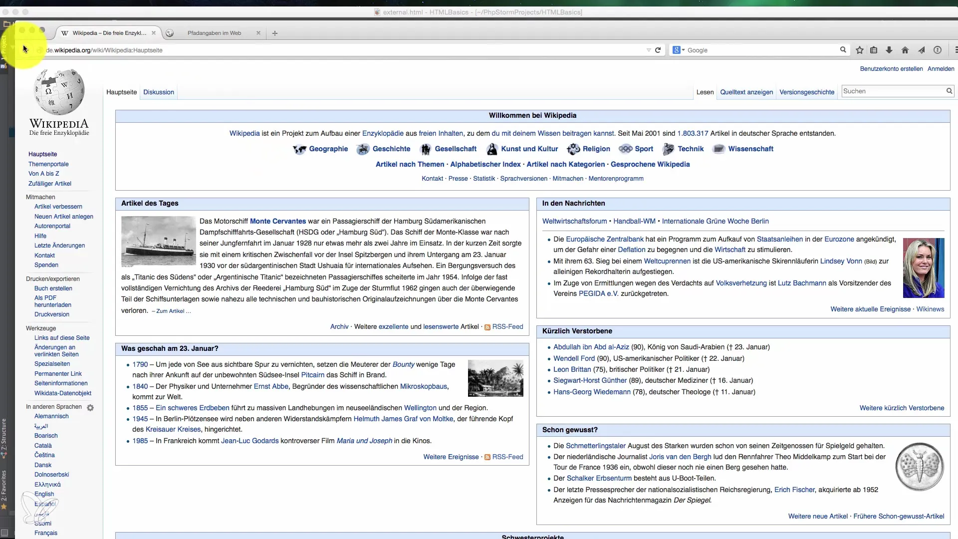Screen dimensions: 958x539
Task: Expand the URL history dropdown arrow
Action: [648, 50]
